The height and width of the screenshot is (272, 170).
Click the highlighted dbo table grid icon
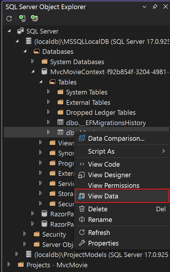click(60, 132)
